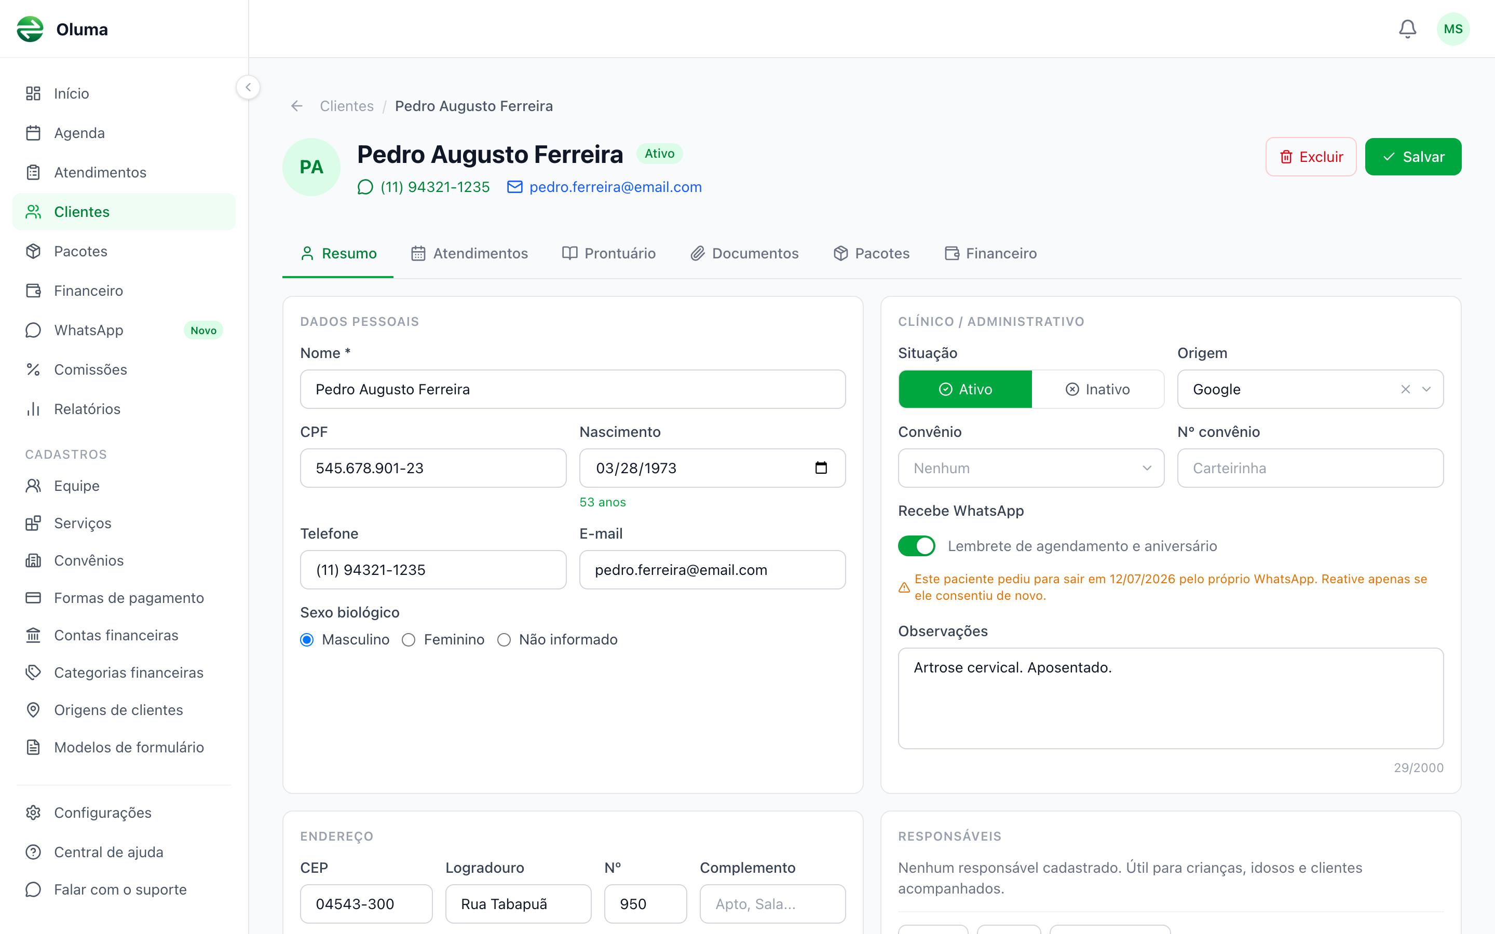This screenshot has height=934, width=1495.
Task: Click the Origens de clientes pin icon
Action: coord(33,710)
